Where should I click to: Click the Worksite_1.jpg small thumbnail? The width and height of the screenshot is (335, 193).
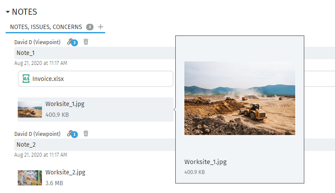coord(30,109)
